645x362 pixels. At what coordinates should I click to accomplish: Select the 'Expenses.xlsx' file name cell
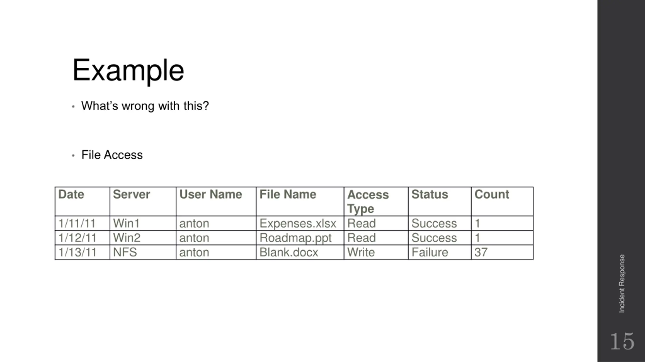(x=300, y=223)
